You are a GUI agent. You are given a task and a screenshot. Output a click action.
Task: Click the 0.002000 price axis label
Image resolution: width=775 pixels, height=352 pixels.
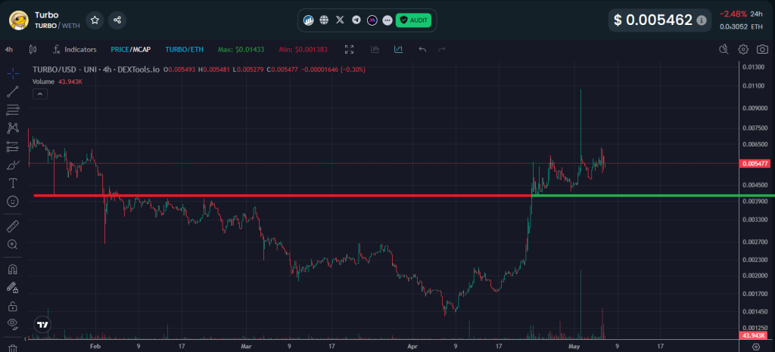[x=757, y=276]
